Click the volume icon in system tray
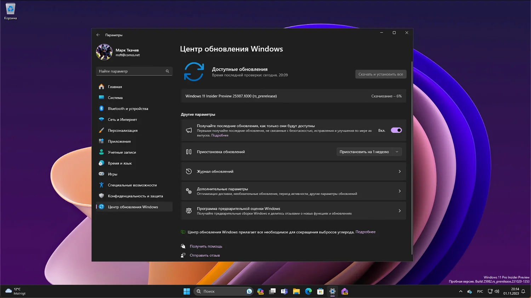 (497, 291)
